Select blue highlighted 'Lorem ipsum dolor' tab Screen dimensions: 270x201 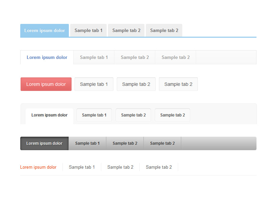point(45,30)
